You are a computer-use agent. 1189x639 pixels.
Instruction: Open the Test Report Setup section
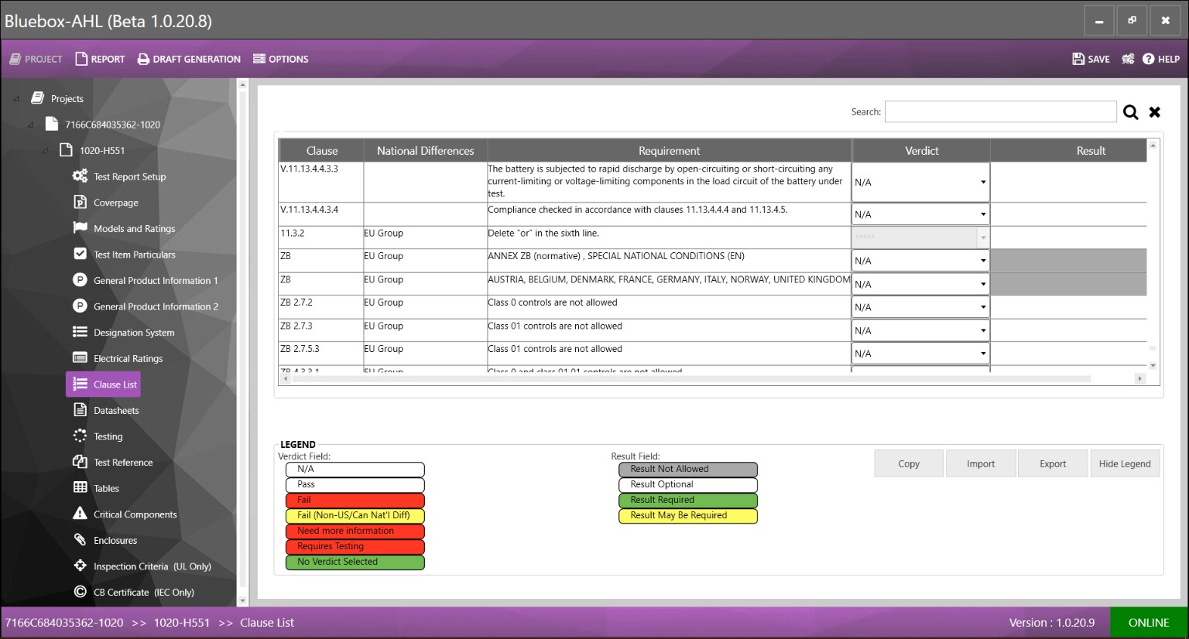pos(129,176)
